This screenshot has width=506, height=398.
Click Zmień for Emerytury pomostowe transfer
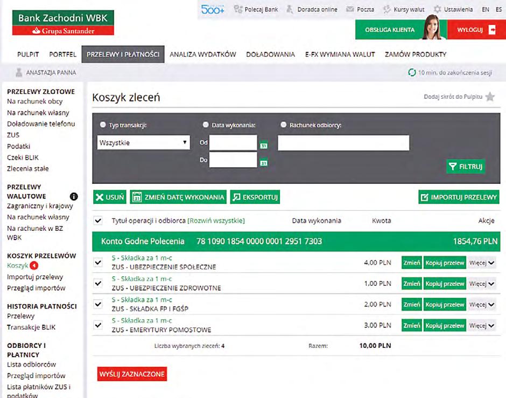tap(411, 326)
